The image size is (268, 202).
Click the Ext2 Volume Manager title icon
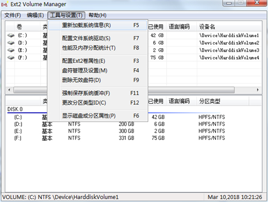(5, 4)
